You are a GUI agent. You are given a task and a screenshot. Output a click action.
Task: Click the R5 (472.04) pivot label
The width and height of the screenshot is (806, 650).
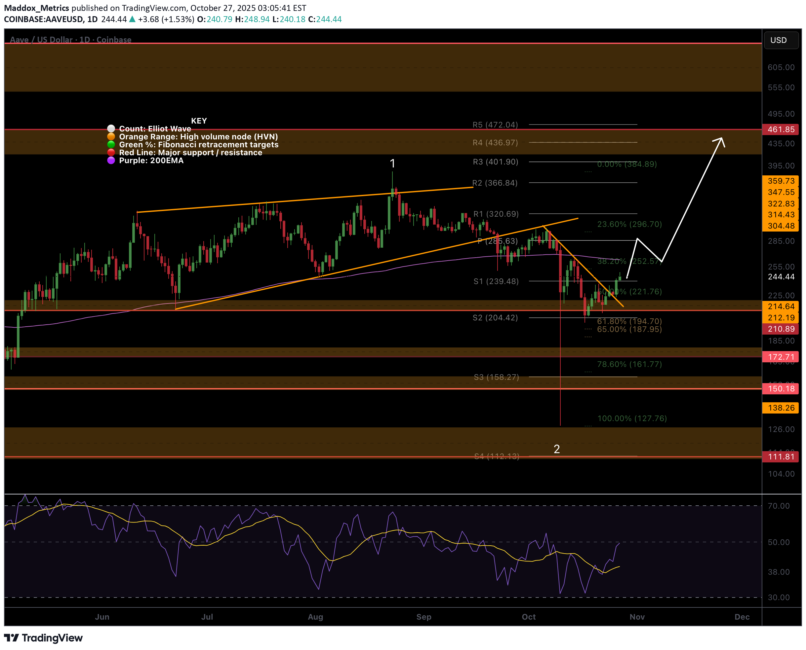point(495,125)
